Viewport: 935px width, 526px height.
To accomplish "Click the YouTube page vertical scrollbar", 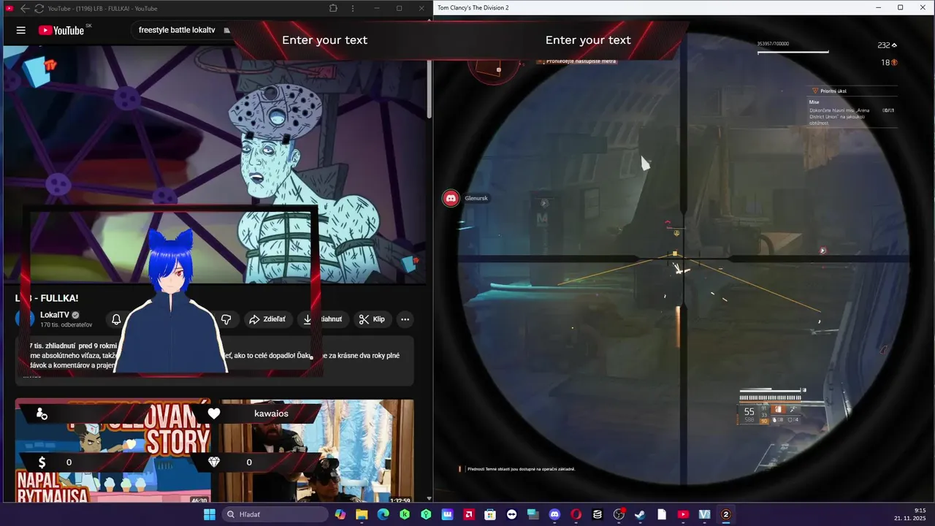I will (429, 88).
